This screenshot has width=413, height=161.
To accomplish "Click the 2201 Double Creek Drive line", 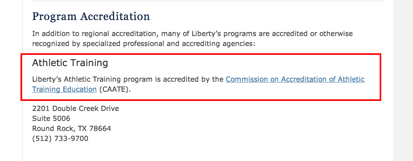I will 76,108.
